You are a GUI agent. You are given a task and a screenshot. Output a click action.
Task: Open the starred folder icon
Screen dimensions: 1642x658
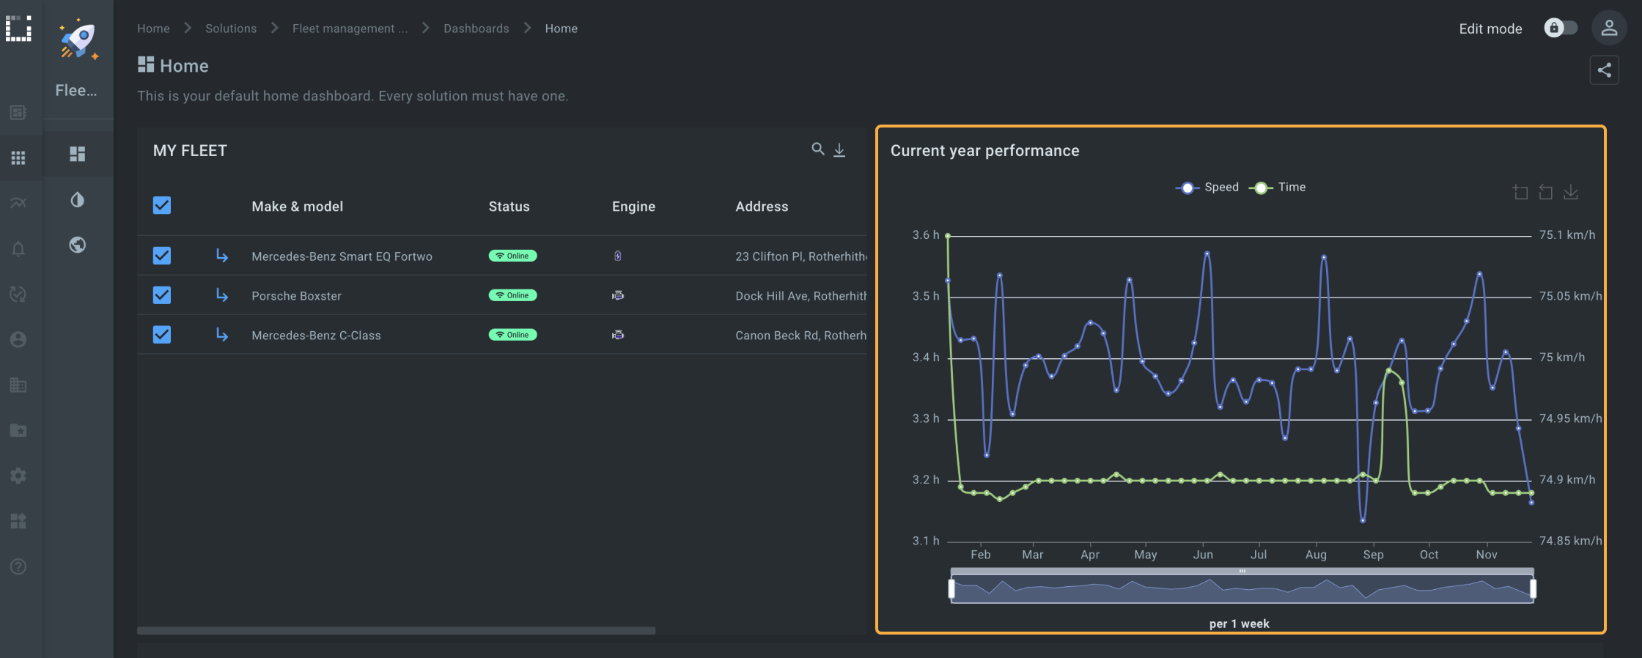(18, 430)
